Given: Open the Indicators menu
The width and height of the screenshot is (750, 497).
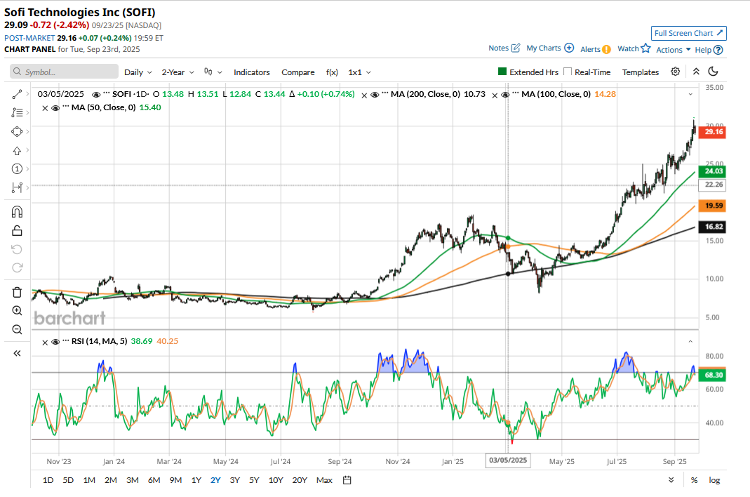Looking at the screenshot, I should coord(252,72).
